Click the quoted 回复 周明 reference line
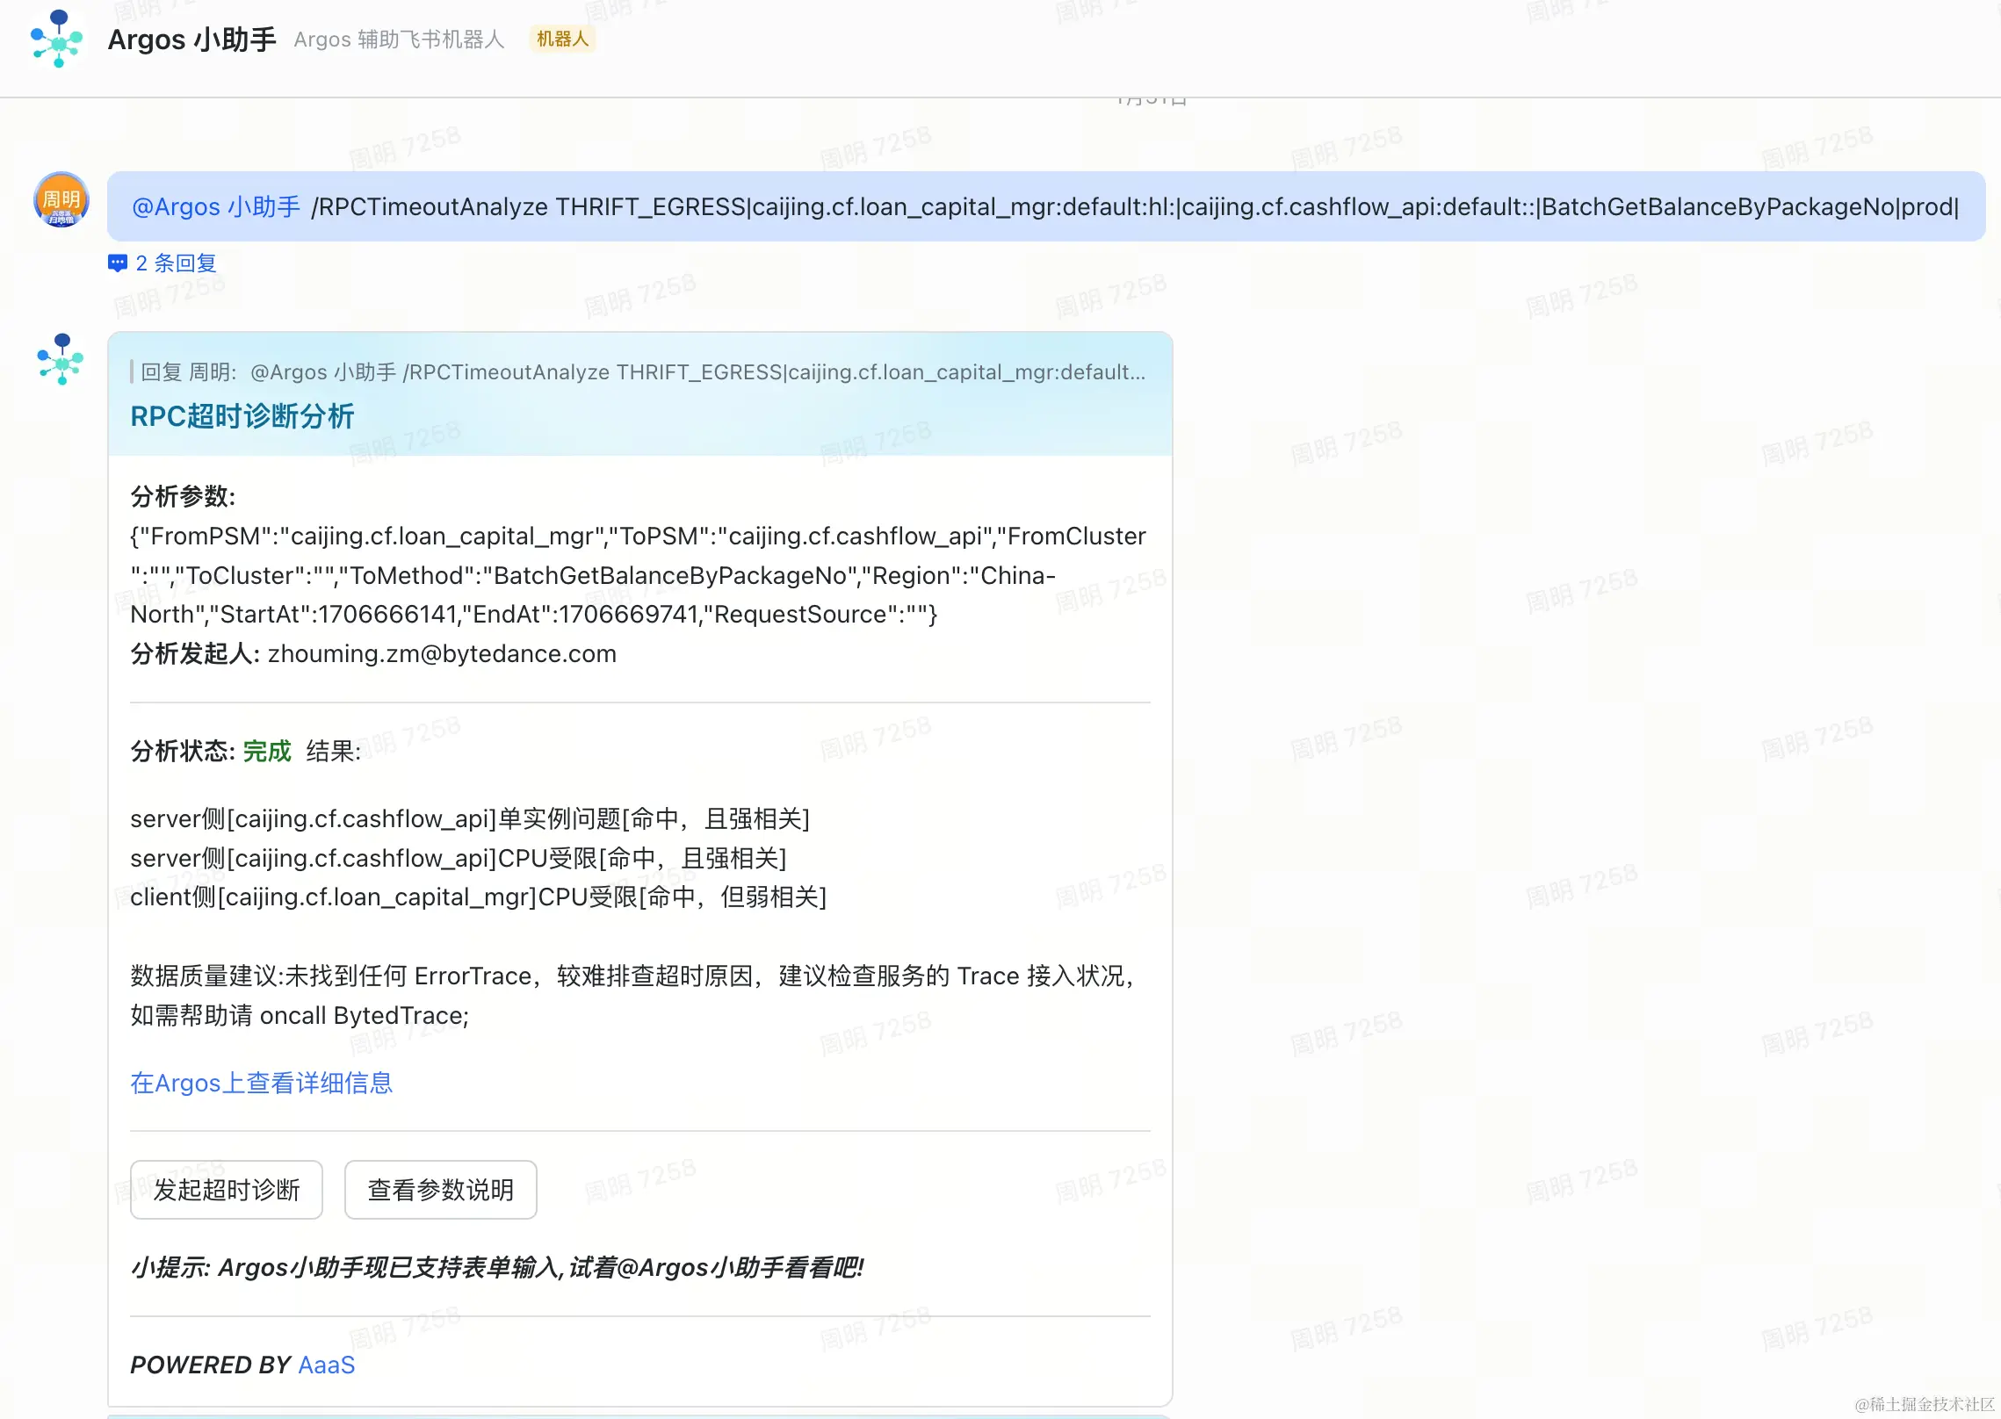The height and width of the screenshot is (1419, 2001). (641, 372)
